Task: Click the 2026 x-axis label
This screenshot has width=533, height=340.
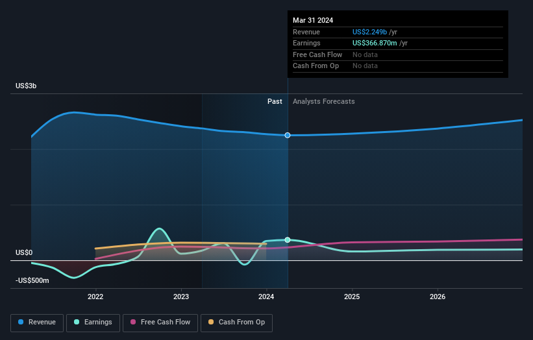Action: pyautogui.click(x=438, y=297)
